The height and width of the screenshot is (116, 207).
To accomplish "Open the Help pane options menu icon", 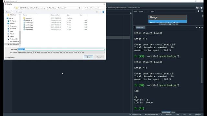I will click(202, 11).
